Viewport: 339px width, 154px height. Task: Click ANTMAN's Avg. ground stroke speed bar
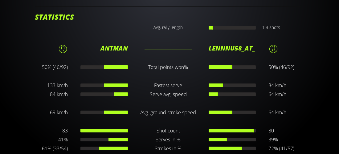pyautogui.click(x=104, y=112)
